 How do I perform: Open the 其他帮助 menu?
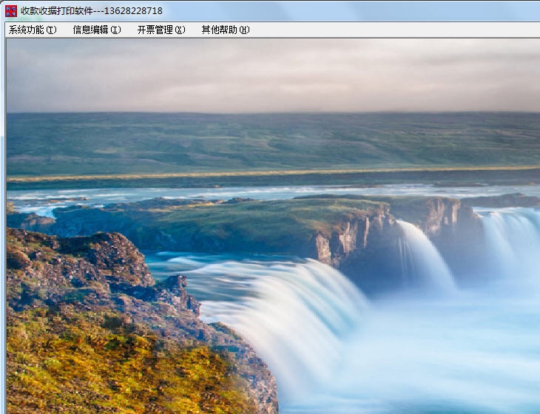click(x=225, y=30)
